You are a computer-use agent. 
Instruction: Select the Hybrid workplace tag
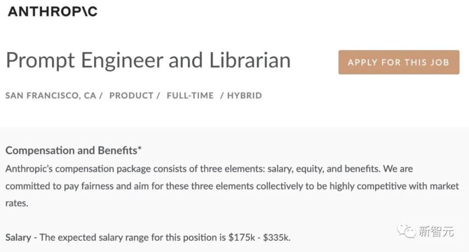[x=245, y=96]
